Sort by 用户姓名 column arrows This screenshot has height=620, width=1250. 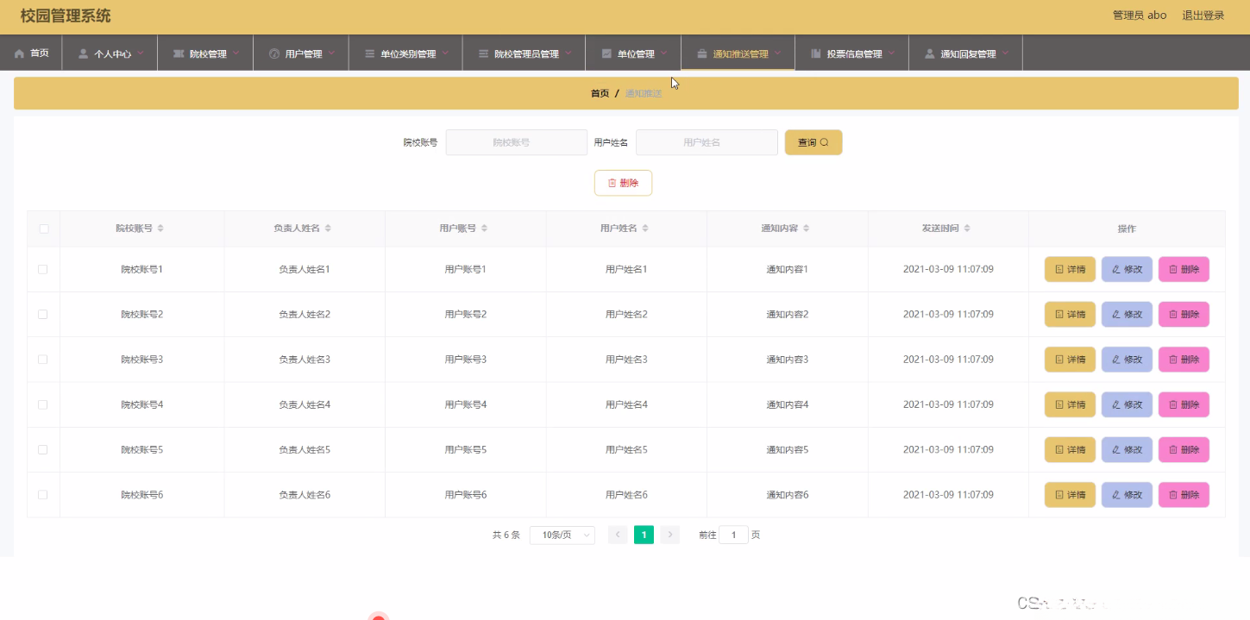tap(645, 229)
